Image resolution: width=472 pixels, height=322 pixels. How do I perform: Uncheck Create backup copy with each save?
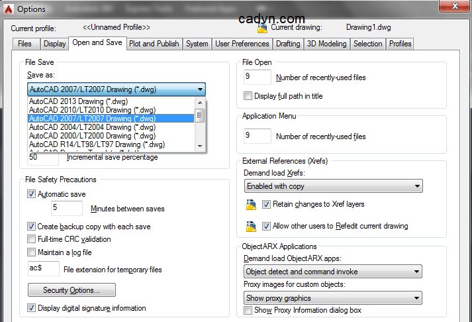(31, 226)
